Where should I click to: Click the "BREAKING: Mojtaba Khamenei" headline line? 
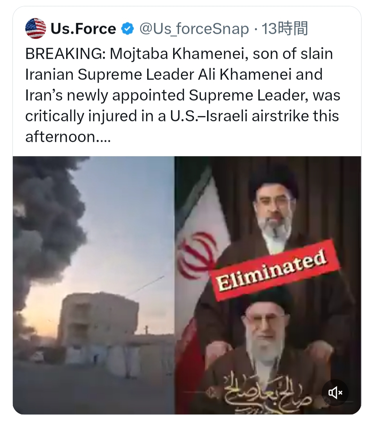coord(179,54)
